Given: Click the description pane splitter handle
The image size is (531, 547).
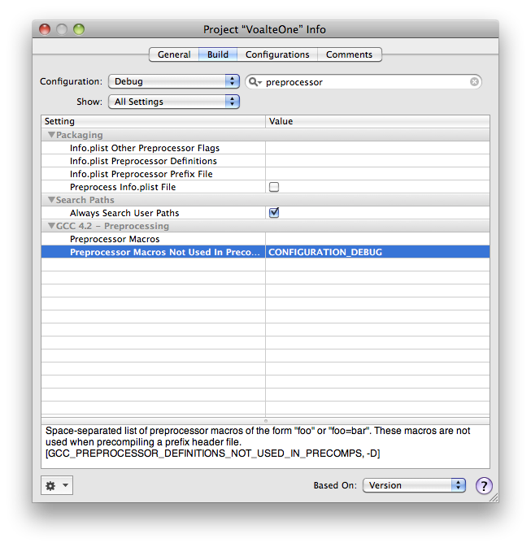Looking at the screenshot, I should 266,421.
